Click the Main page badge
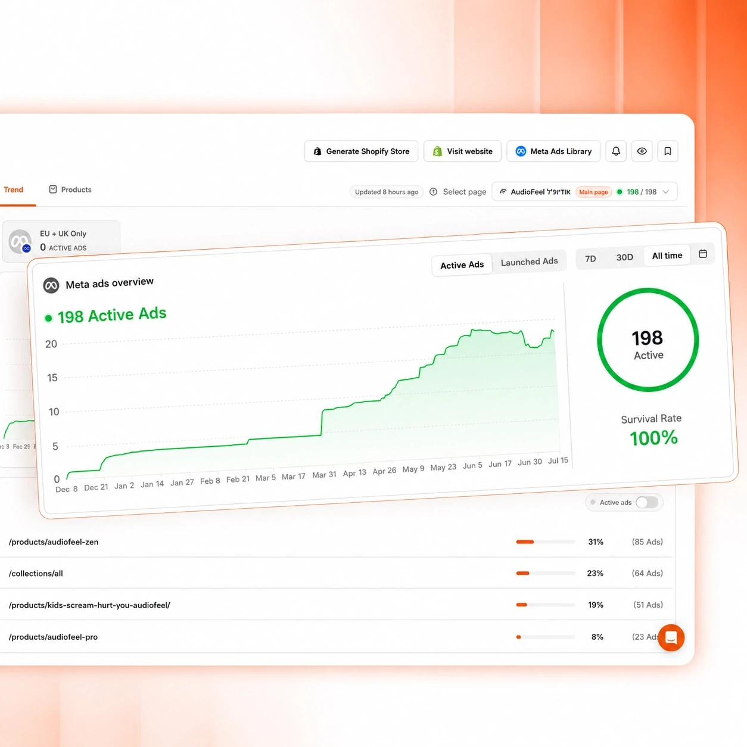 593,192
